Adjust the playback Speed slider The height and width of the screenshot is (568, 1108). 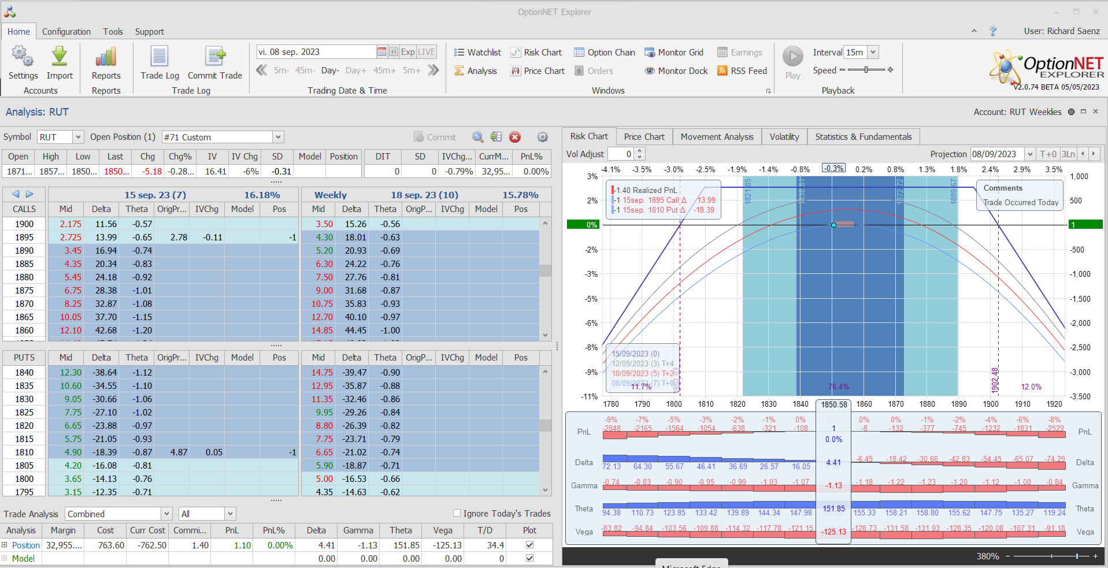tap(866, 70)
